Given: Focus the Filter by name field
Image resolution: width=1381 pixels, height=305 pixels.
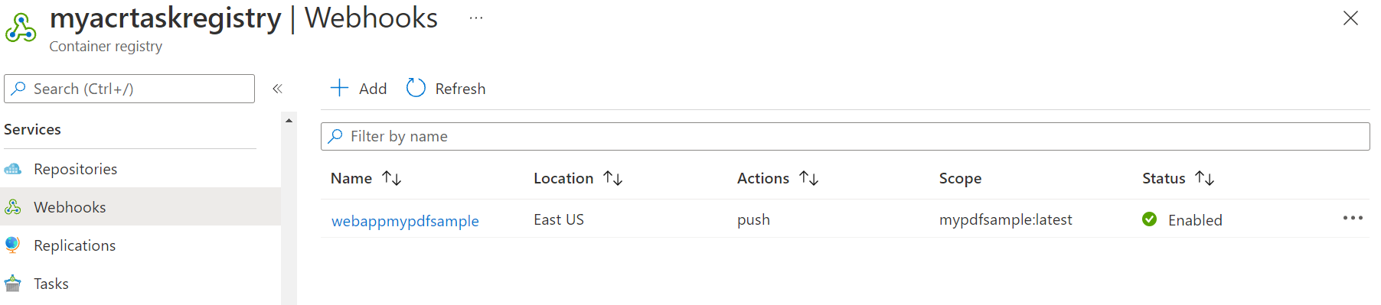Looking at the screenshot, I should [845, 136].
